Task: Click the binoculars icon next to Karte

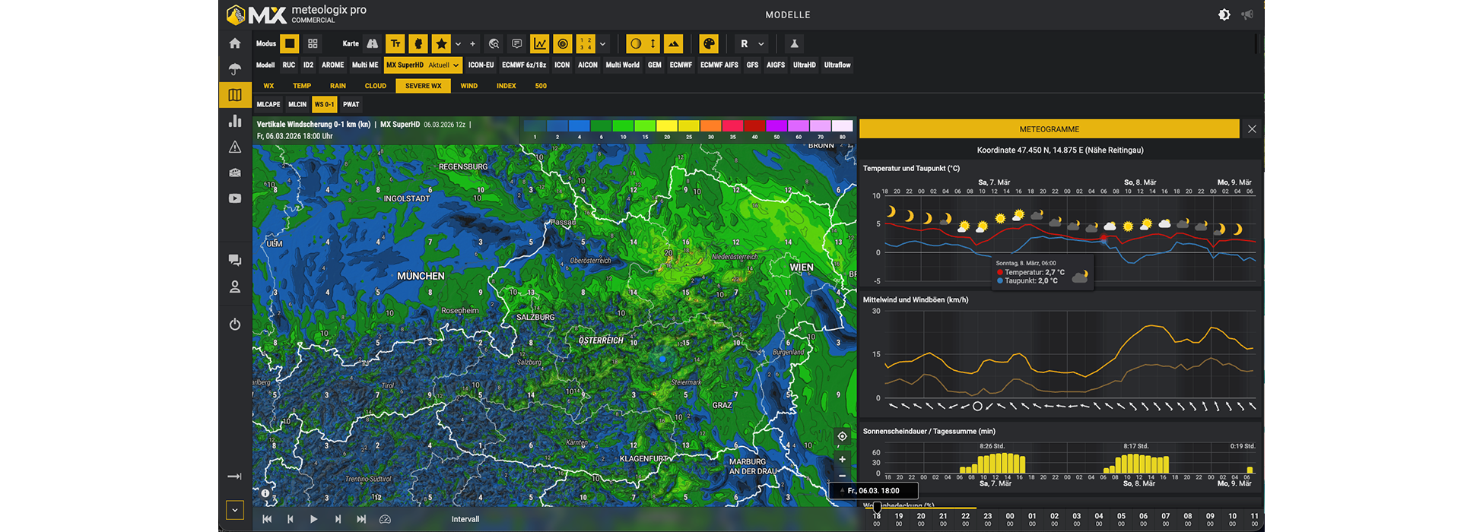Action: tap(372, 44)
